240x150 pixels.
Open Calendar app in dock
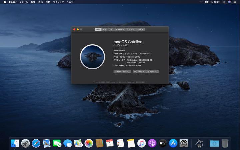point(110,143)
